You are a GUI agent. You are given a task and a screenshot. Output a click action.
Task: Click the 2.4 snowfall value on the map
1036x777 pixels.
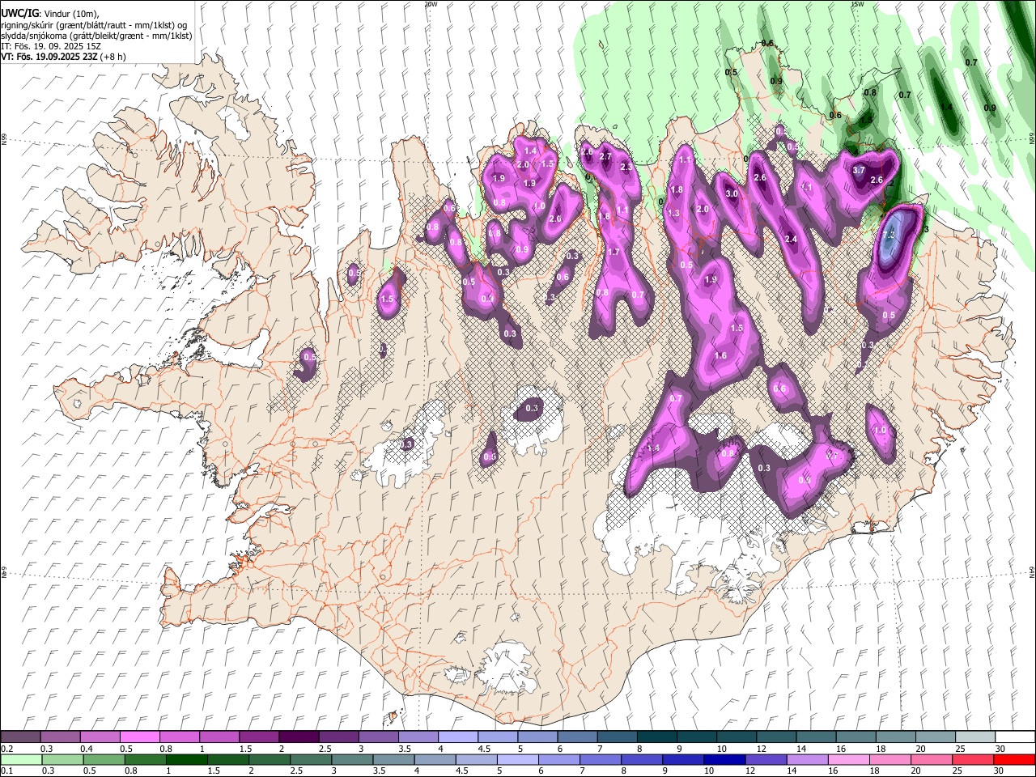(x=792, y=239)
